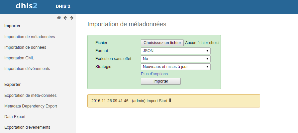Open Exportation d'evenements

pyautogui.click(x=27, y=127)
